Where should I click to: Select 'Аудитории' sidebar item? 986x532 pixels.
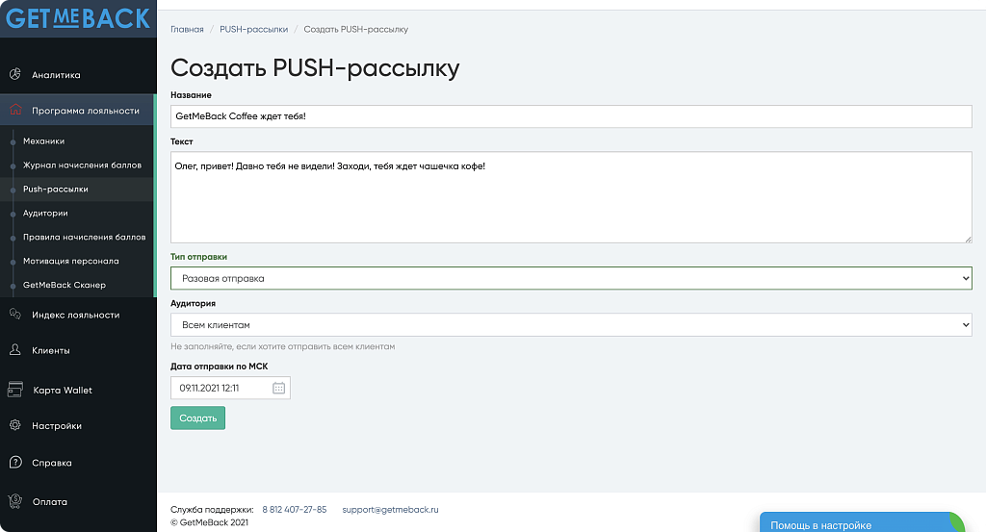pyautogui.click(x=45, y=213)
